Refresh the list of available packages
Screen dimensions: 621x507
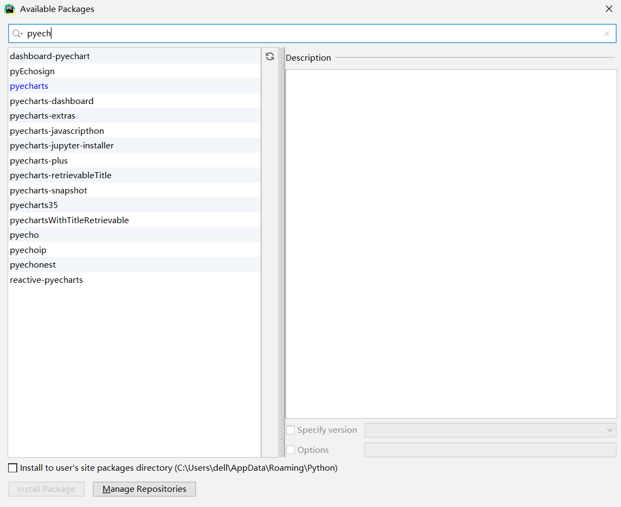(269, 56)
